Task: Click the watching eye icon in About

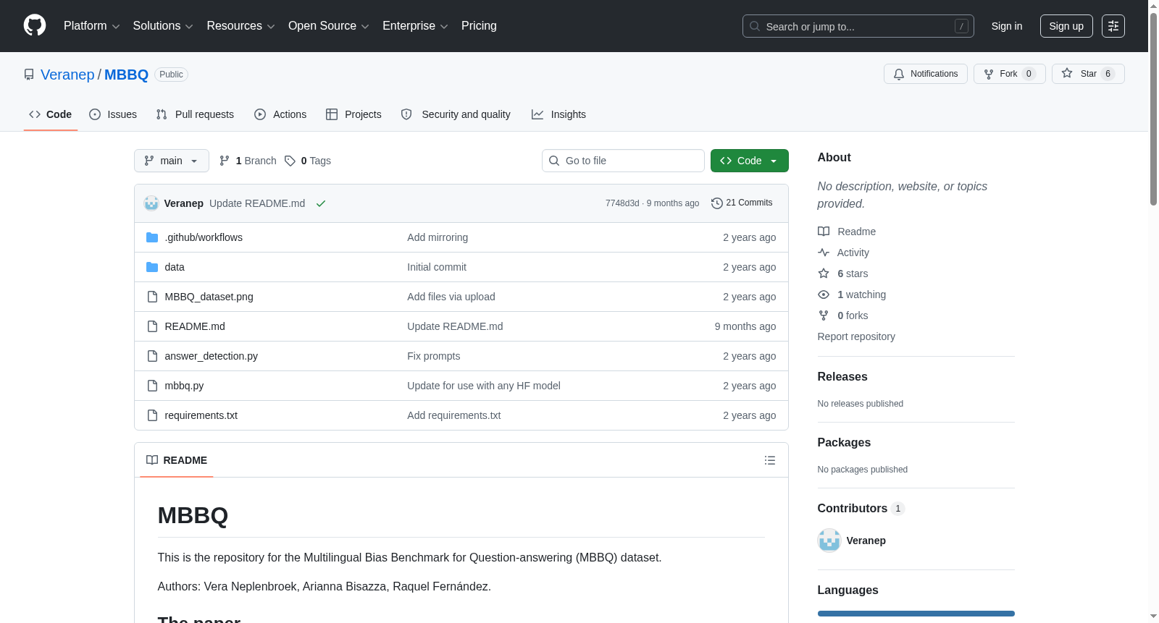Action: (824, 294)
